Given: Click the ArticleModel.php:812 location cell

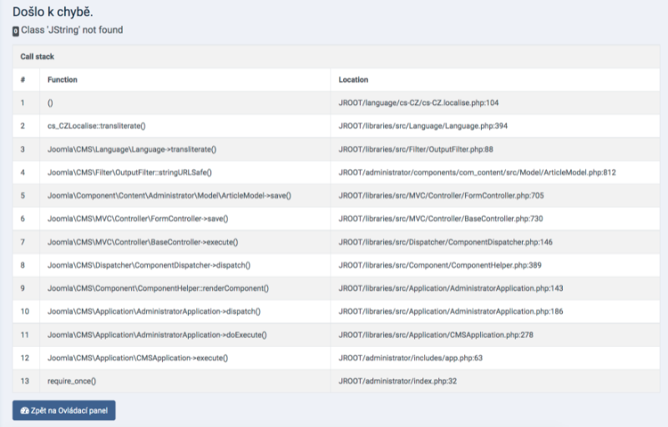Looking at the screenshot, I should click(477, 173).
